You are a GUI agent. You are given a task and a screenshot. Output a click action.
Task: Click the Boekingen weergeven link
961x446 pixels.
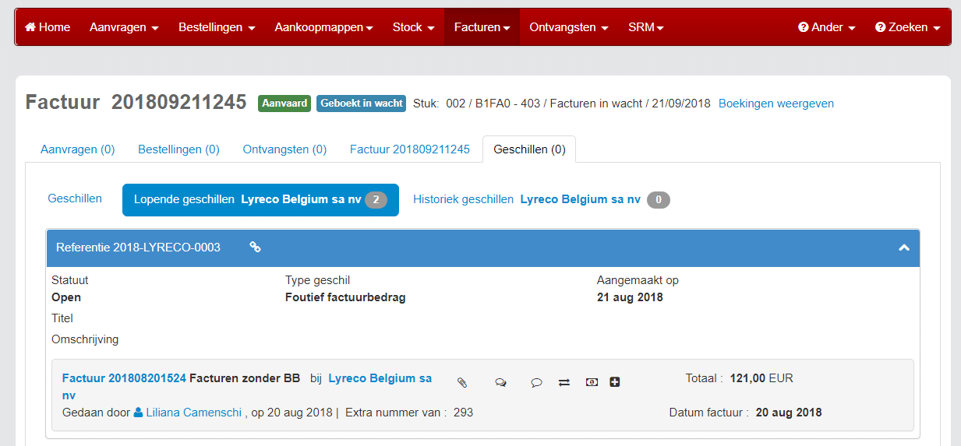tap(776, 104)
